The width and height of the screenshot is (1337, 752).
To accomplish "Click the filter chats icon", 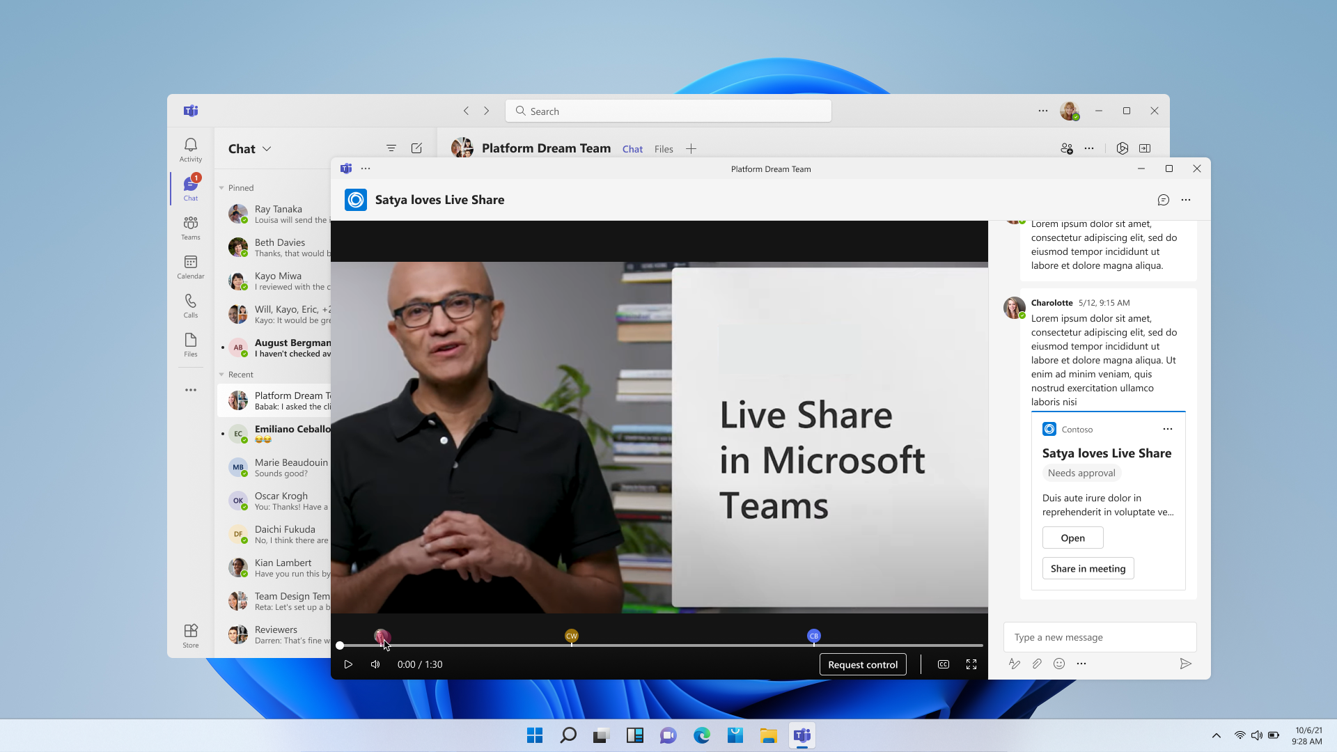I will (391, 148).
